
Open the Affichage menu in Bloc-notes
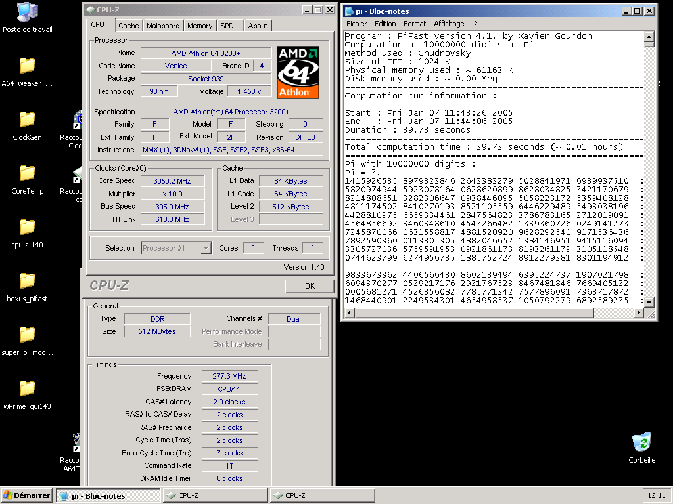coord(449,24)
